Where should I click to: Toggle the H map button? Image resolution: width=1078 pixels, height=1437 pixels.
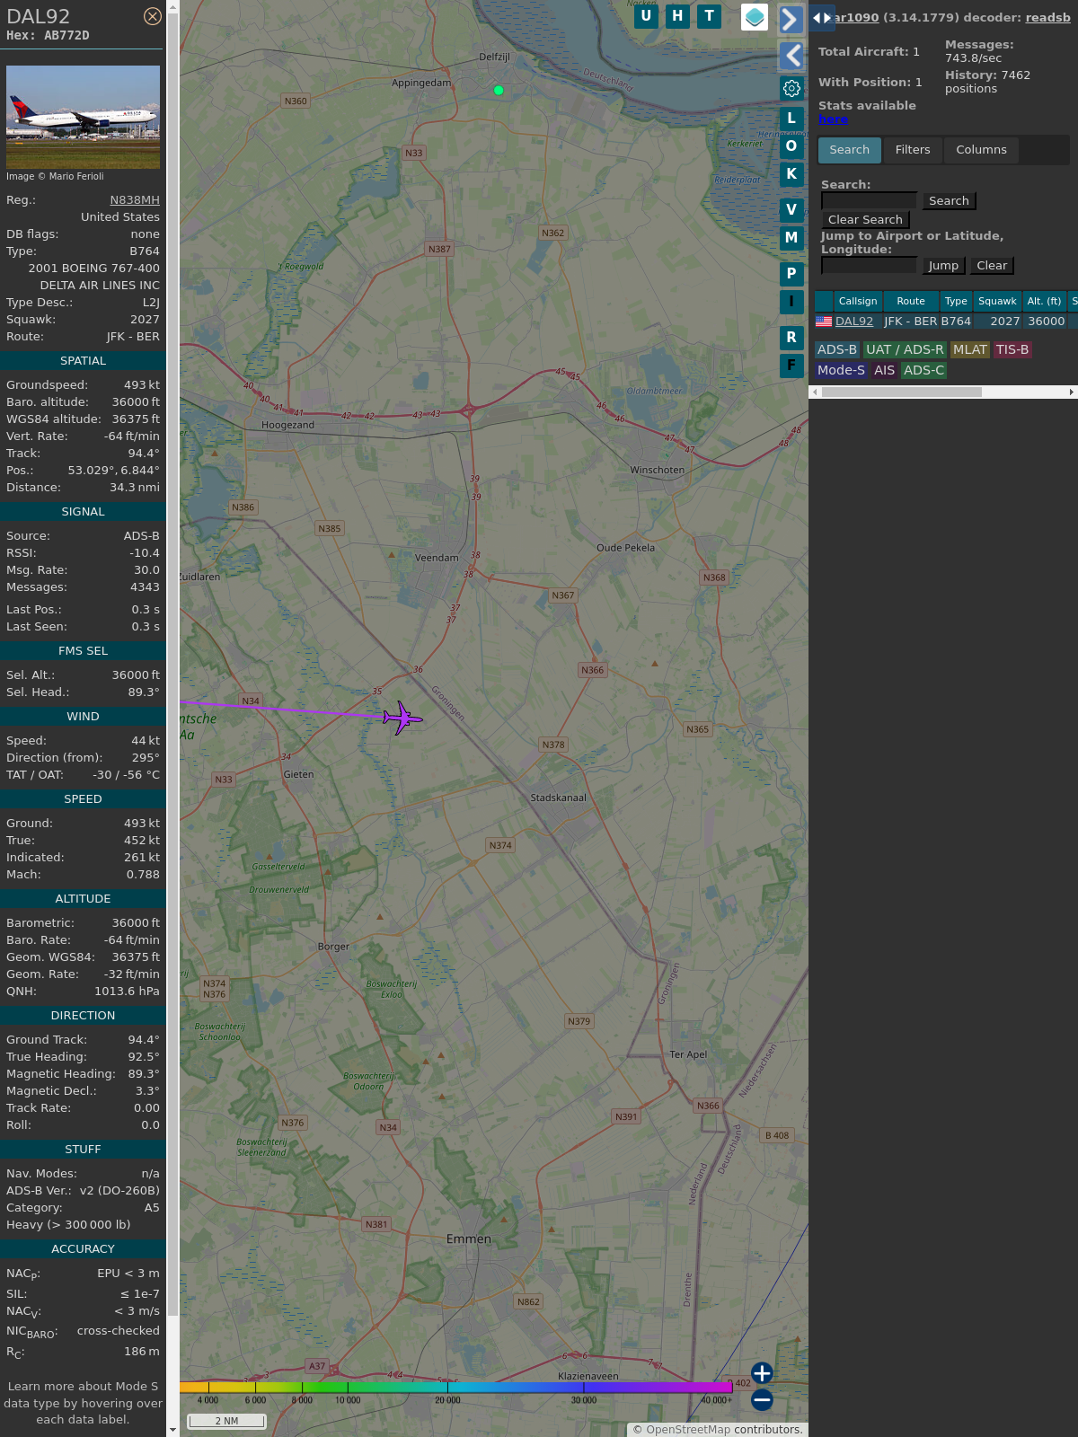677,16
